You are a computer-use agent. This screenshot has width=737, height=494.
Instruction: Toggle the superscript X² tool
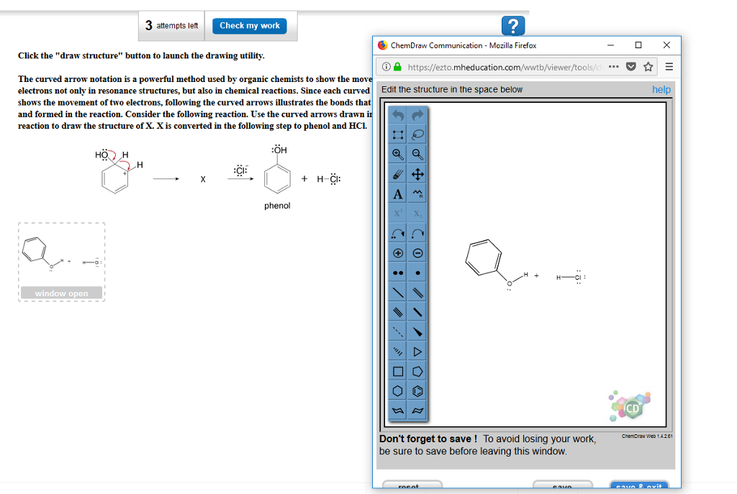coord(397,213)
